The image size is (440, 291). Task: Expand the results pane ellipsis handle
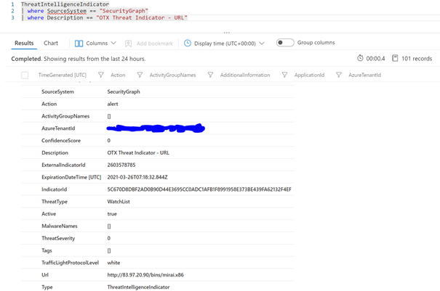pyautogui.click(x=226, y=32)
